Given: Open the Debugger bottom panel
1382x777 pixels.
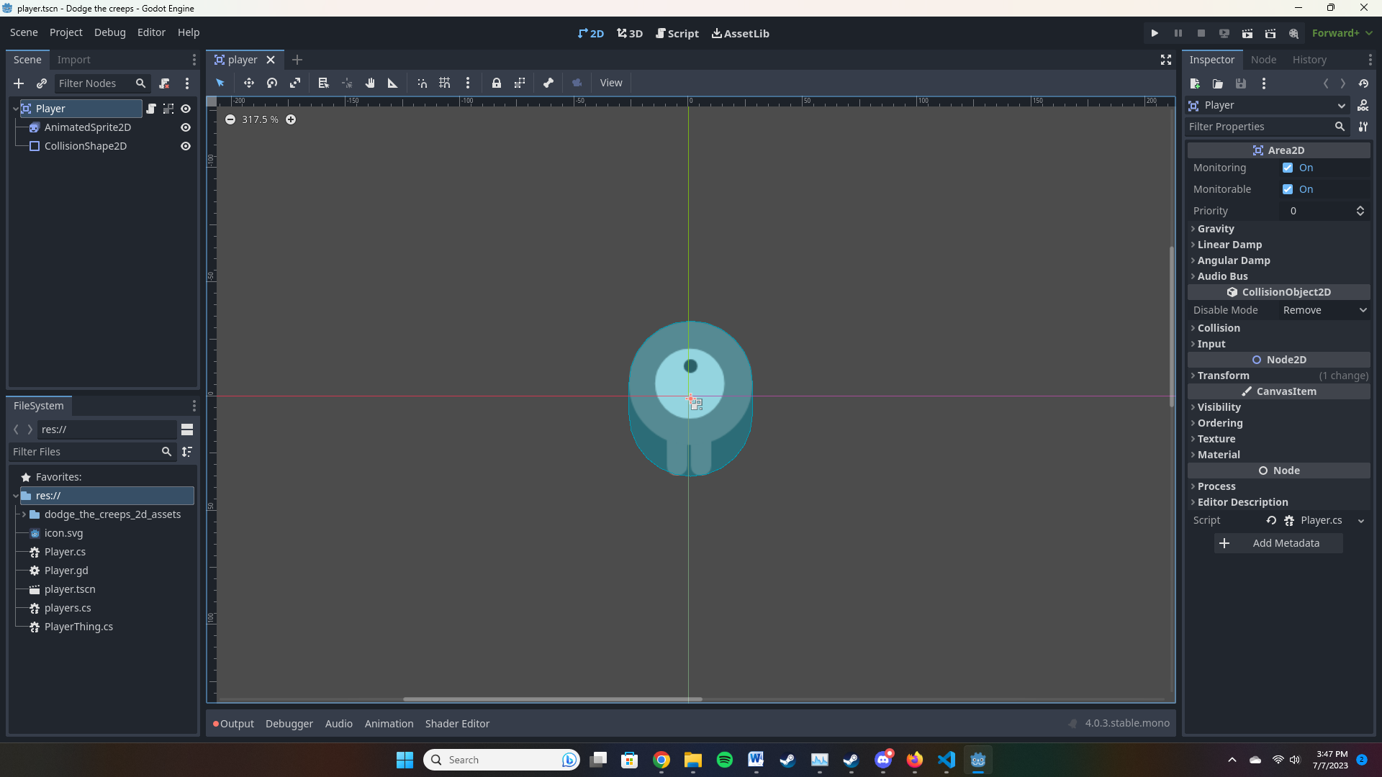Looking at the screenshot, I should (288, 723).
